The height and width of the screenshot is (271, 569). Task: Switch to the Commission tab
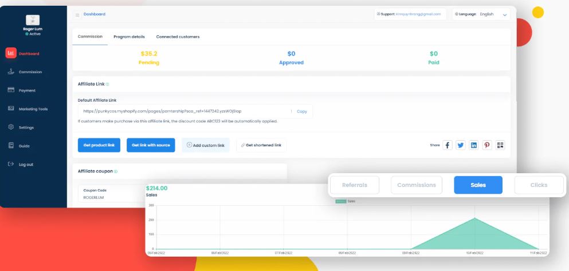click(90, 37)
